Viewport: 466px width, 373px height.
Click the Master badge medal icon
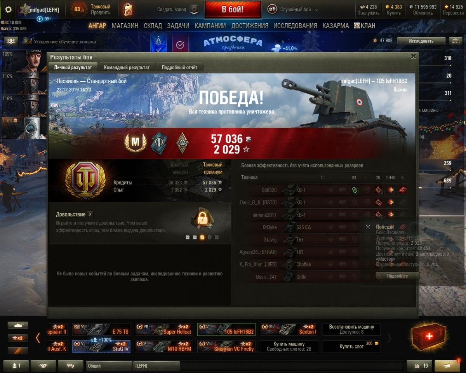tap(135, 142)
